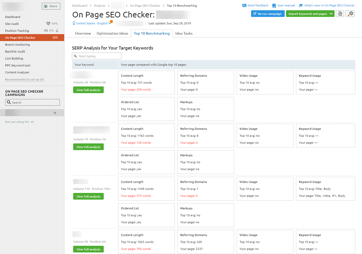
Task: Open the United States - English location selector
Action: click(x=92, y=23)
